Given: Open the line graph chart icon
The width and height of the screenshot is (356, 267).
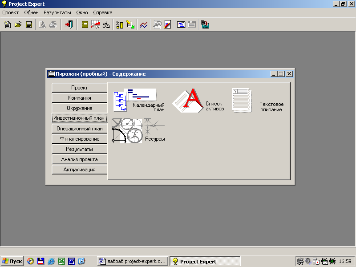Looking at the screenshot, I should click(143, 24).
